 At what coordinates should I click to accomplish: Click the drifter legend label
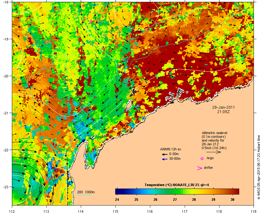[208, 168]
